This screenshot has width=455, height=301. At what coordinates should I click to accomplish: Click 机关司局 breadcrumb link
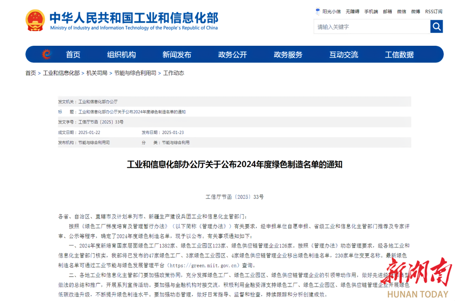pyautogui.click(x=97, y=73)
